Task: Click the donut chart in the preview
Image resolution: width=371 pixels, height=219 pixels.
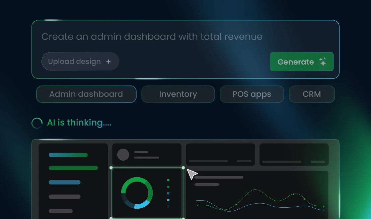Action: pos(137,193)
